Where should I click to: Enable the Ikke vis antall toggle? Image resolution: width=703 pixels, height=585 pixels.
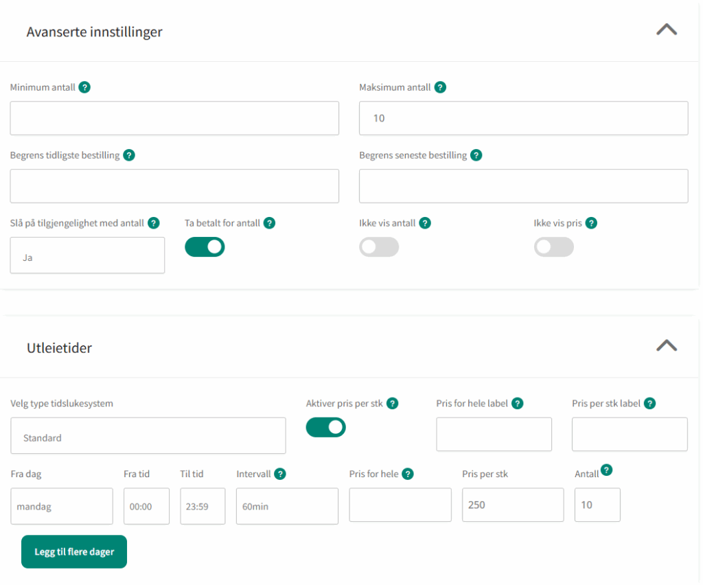tap(379, 247)
